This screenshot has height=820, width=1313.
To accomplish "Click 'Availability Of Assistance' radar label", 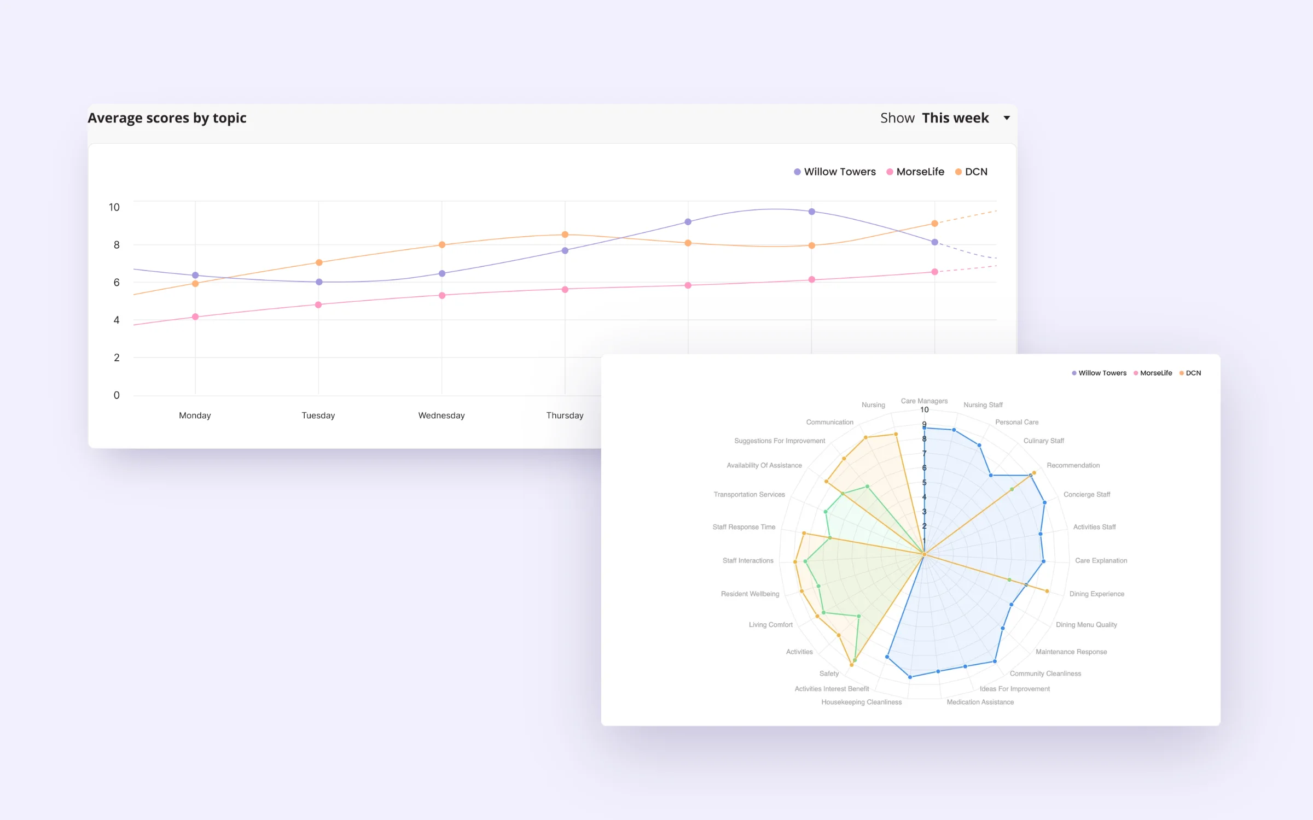I will coord(764,465).
